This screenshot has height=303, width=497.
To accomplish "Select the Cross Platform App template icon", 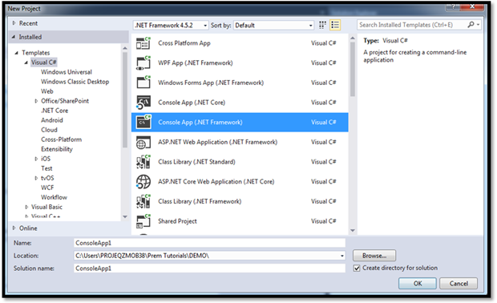I will point(143,43).
